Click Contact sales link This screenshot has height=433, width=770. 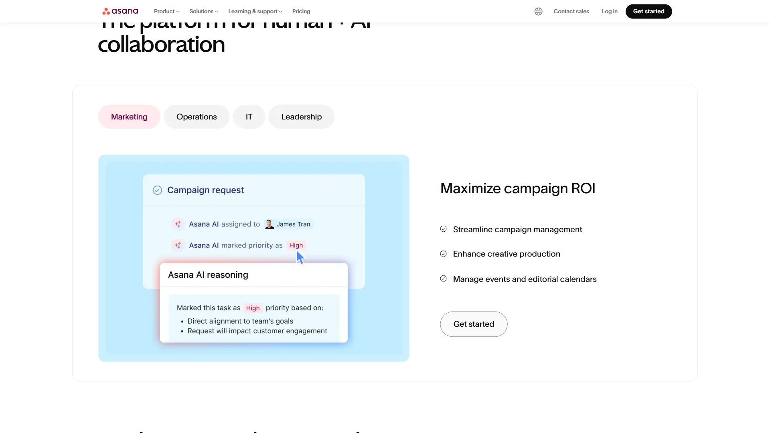point(571,11)
